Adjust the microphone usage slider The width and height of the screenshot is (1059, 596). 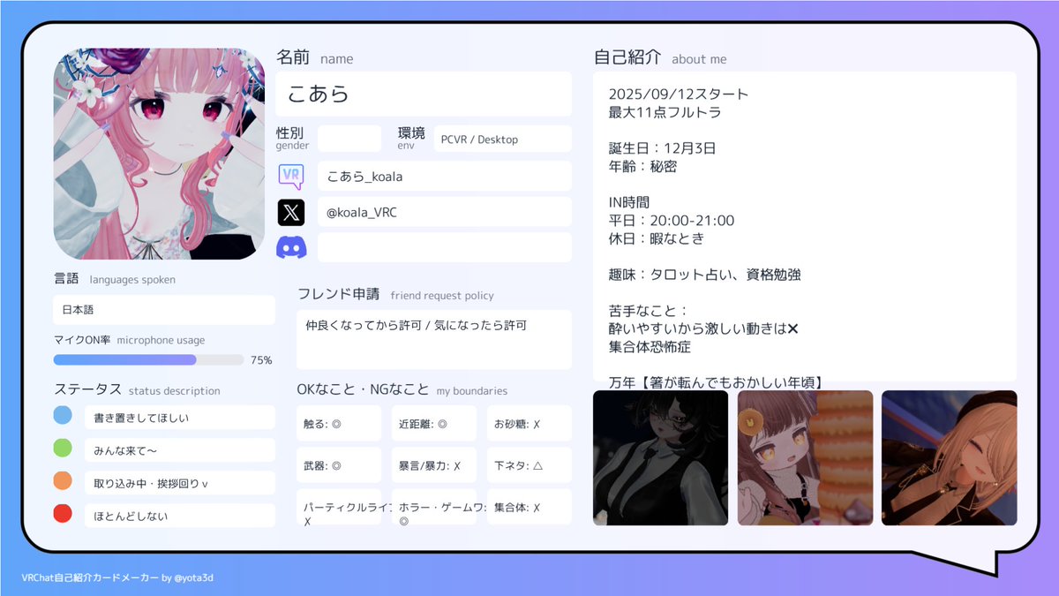pos(148,359)
